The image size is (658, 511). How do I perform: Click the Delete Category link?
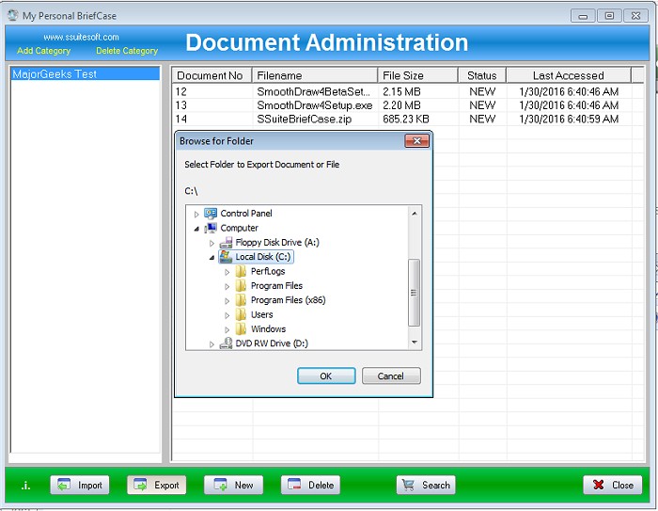(x=127, y=51)
